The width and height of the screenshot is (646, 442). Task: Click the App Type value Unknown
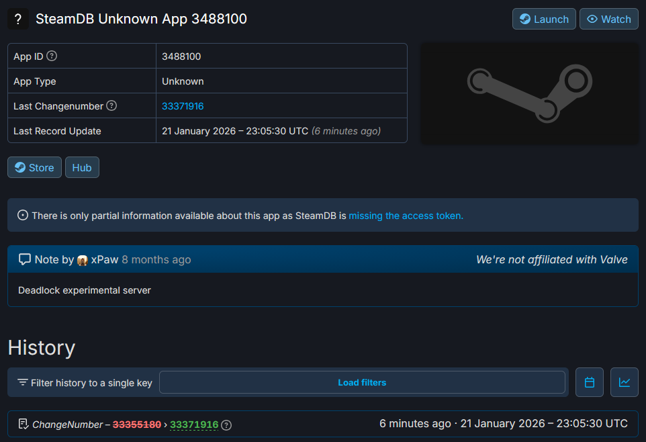pos(183,81)
